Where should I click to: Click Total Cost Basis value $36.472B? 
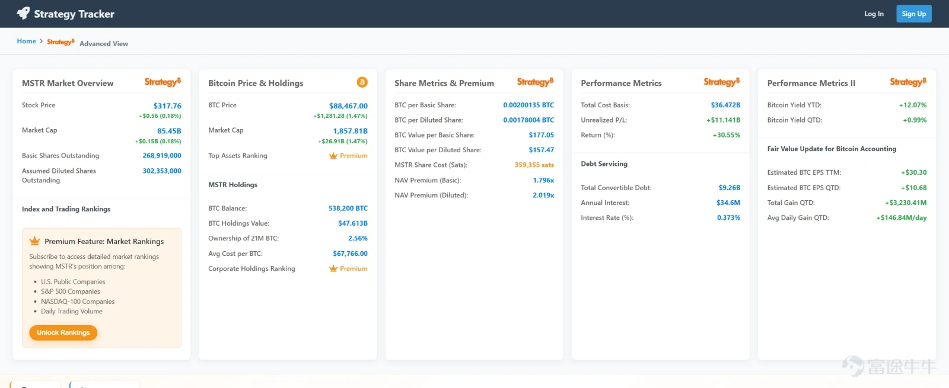click(725, 105)
